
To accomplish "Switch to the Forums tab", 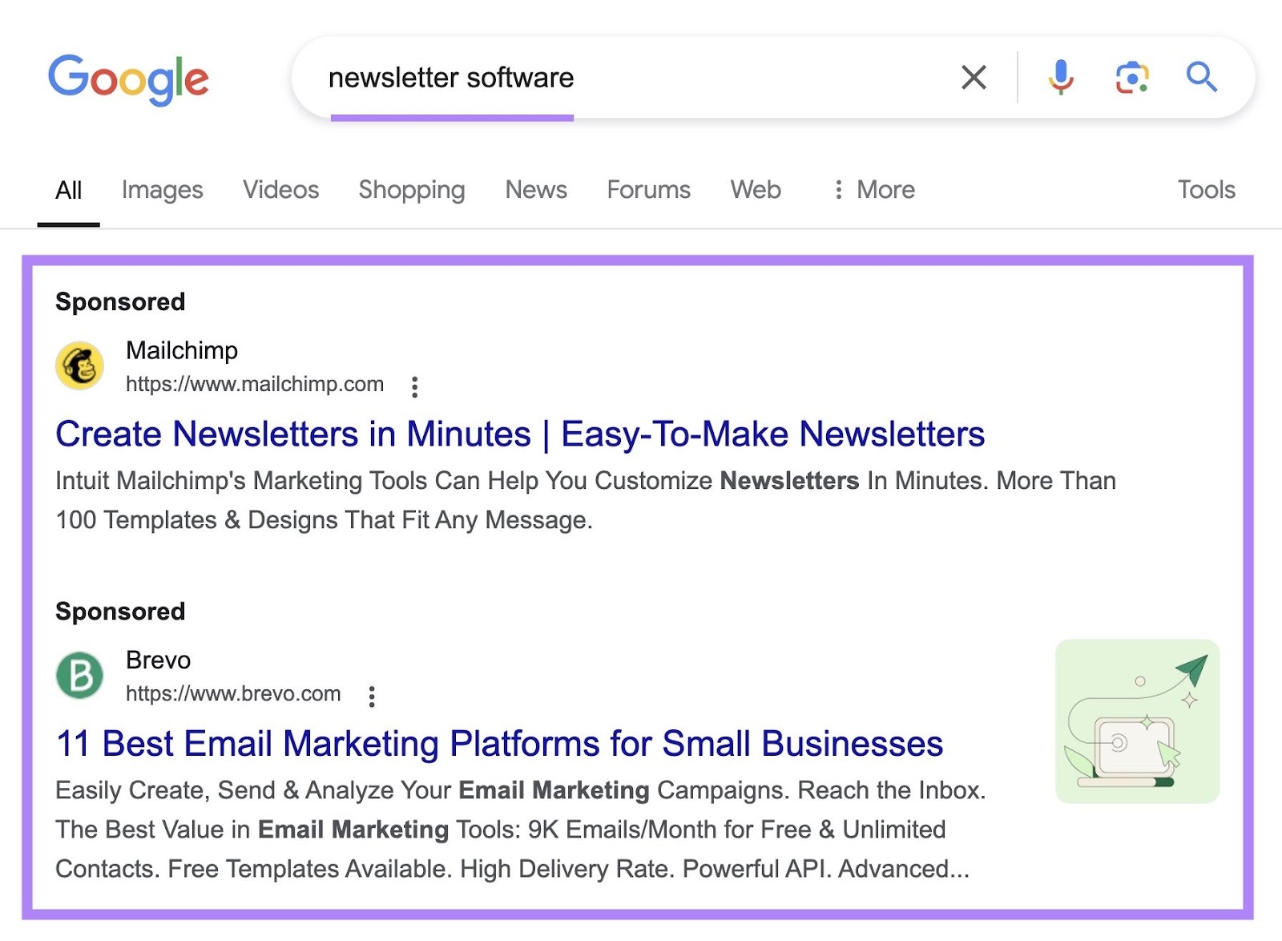I will (648, 190).
